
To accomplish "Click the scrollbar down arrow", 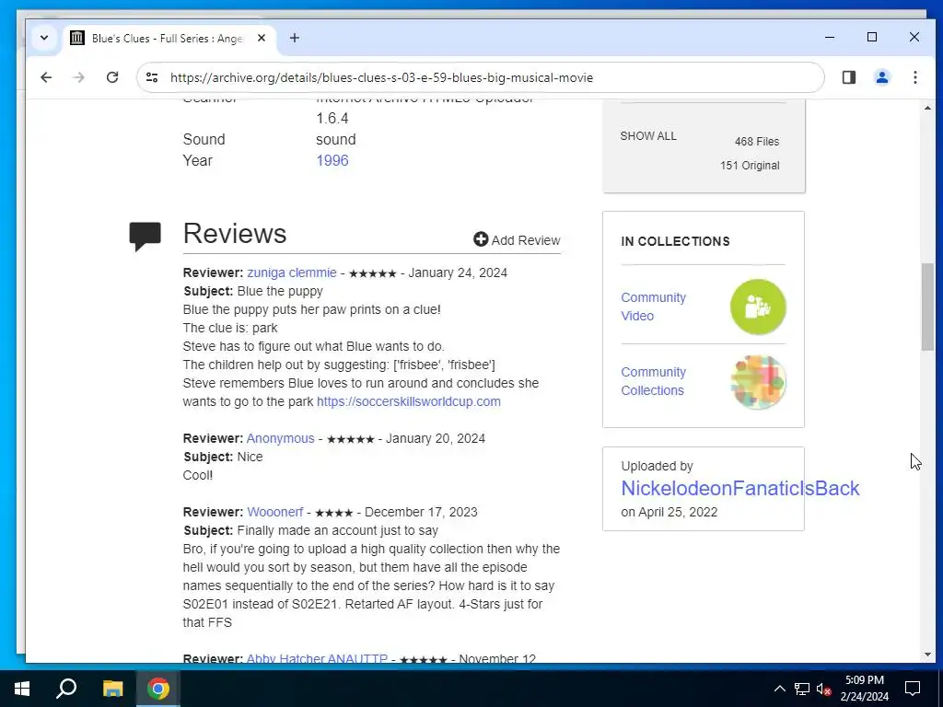I will (927, 655).
